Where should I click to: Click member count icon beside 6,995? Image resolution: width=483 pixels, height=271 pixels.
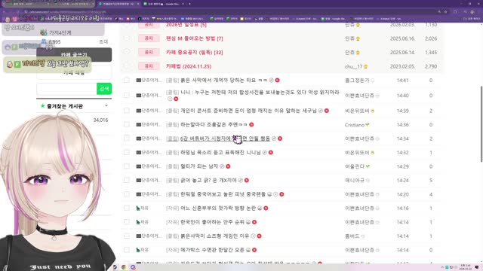[x=44, y=41]
